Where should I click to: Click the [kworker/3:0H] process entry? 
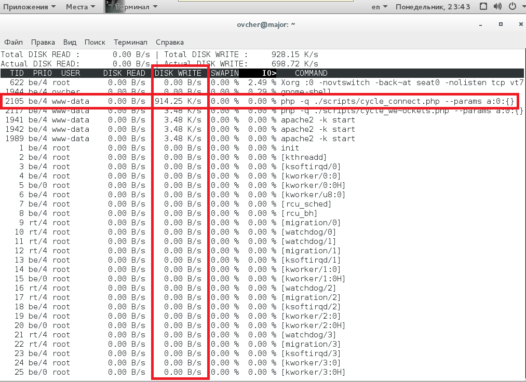pyautogui.click(x=313, y=372)
